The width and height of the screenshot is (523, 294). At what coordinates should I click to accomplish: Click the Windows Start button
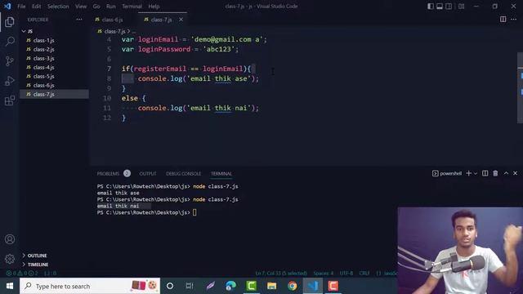(x=10, y=286)
